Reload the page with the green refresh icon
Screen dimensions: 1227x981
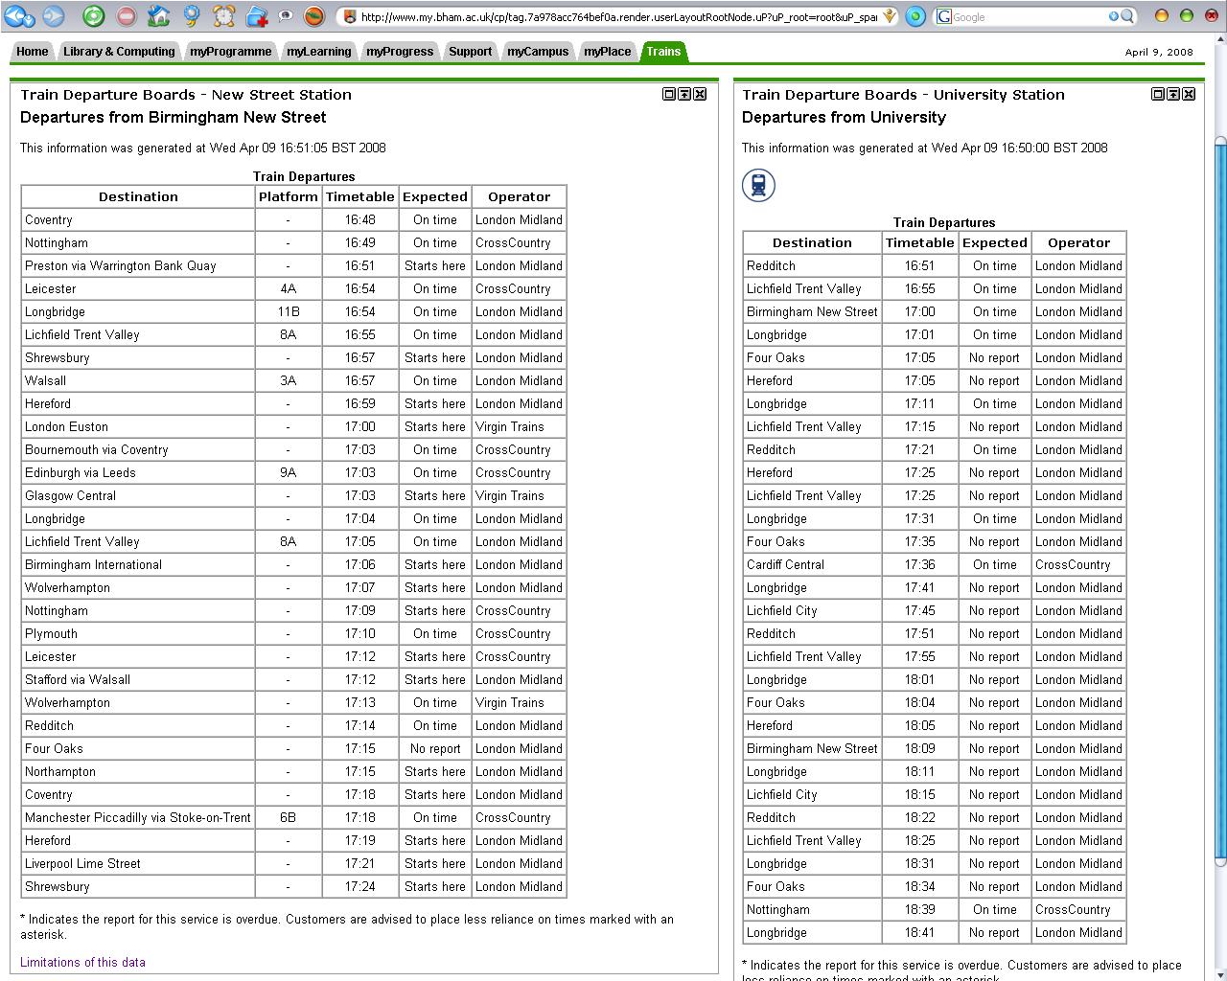point(93,16)
